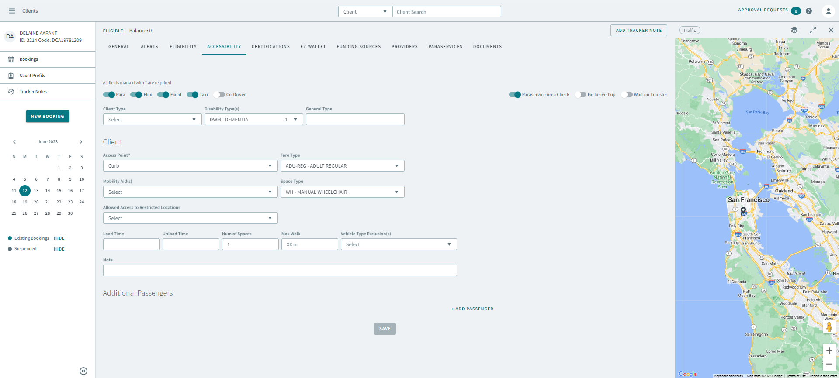
Task: Toggle the Para service switch
Action: click(x=109, y=95)
